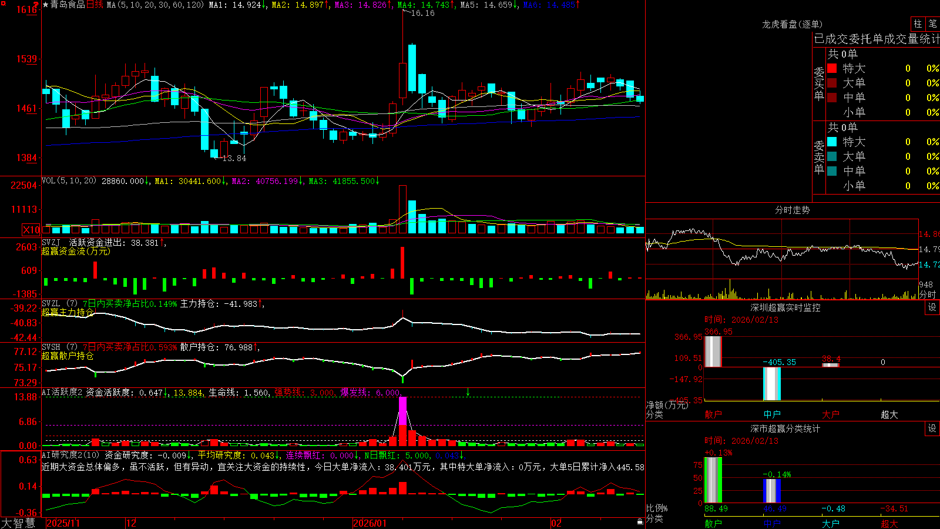Click the 分时走势 panel title
This screenshot has width=940, height=529.
click(792, 210)
